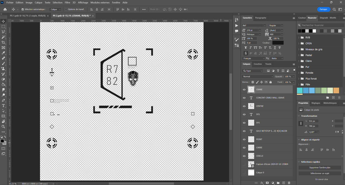Image resolution: width=345 pixels, height=185 pixels.
Task: Hide the CRANE layer
Action: 244,89
